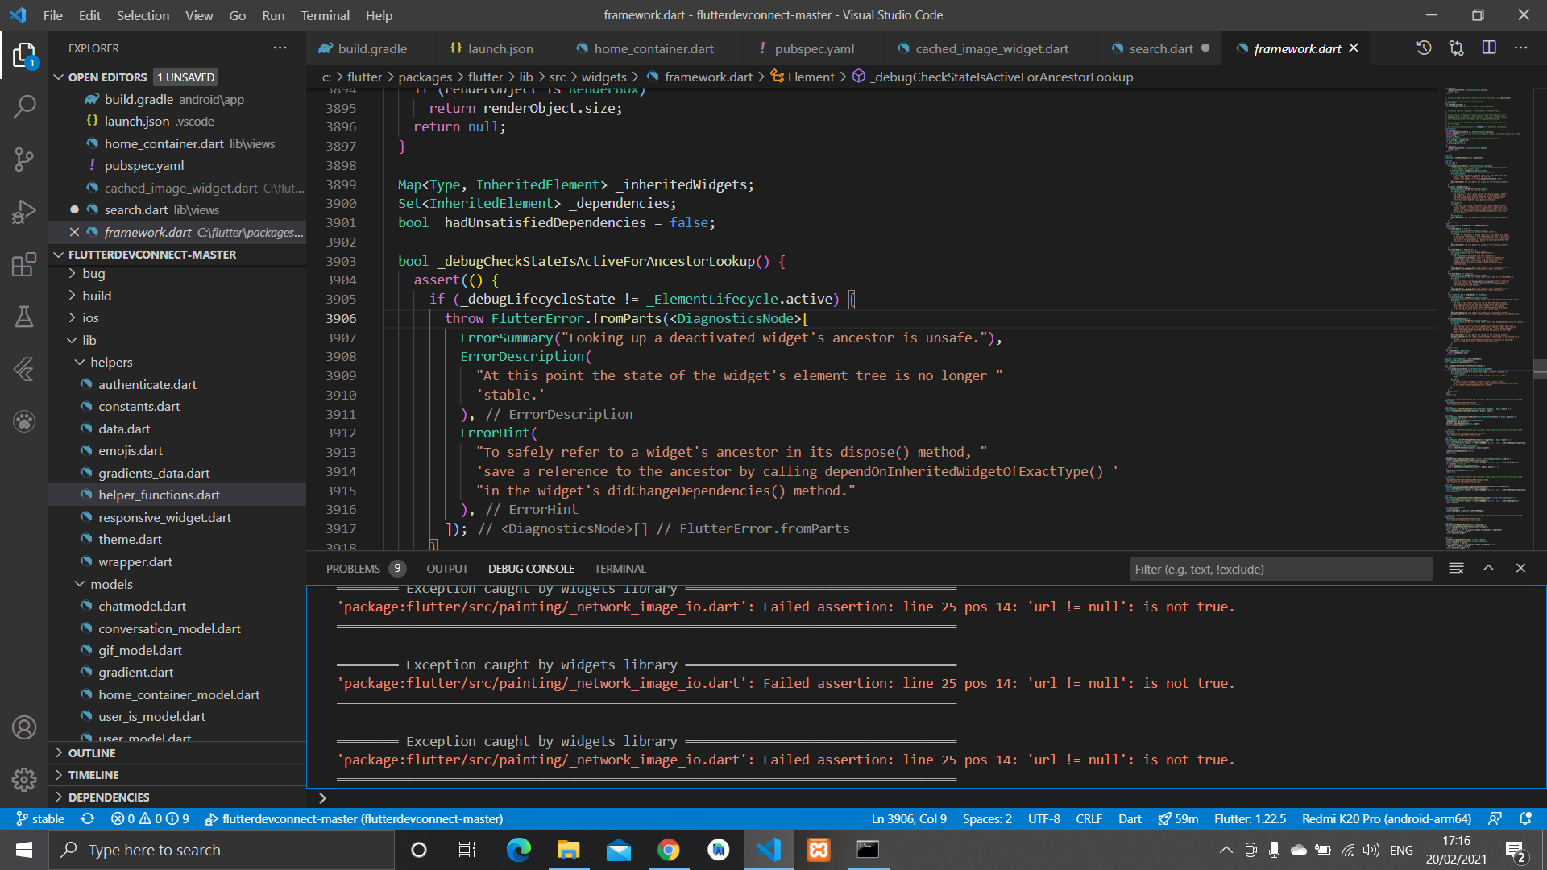Viewport: 1547px width, 870px height.
Task: Open errors and warnings status counter
Action: click(x=150, y=818)
